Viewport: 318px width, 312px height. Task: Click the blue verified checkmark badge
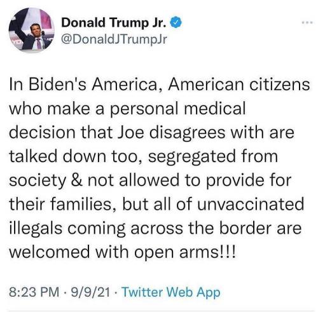176,22
